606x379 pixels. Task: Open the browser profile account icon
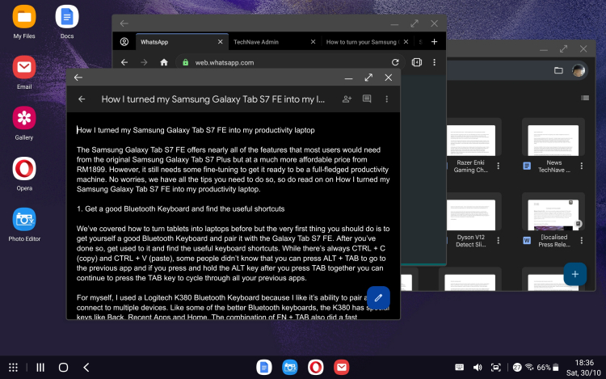pyautogui.click(x=124, y=42)
